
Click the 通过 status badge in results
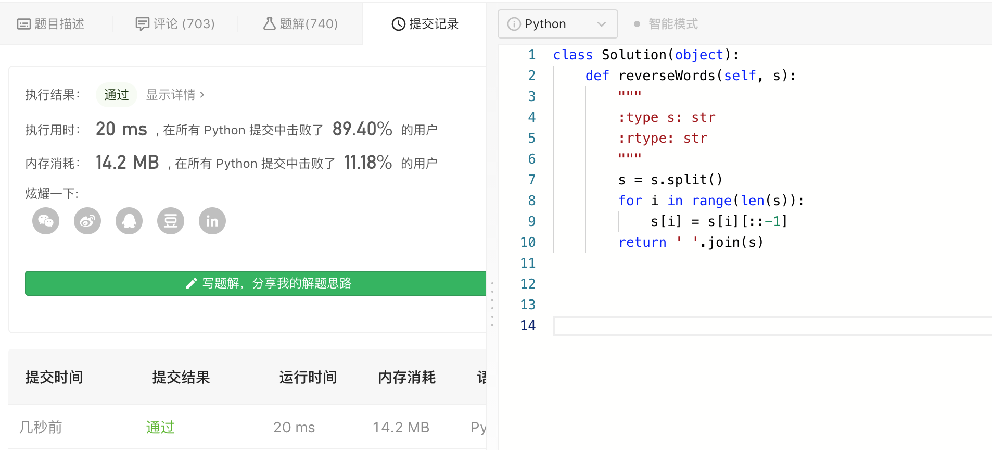(x=117, y=95)
